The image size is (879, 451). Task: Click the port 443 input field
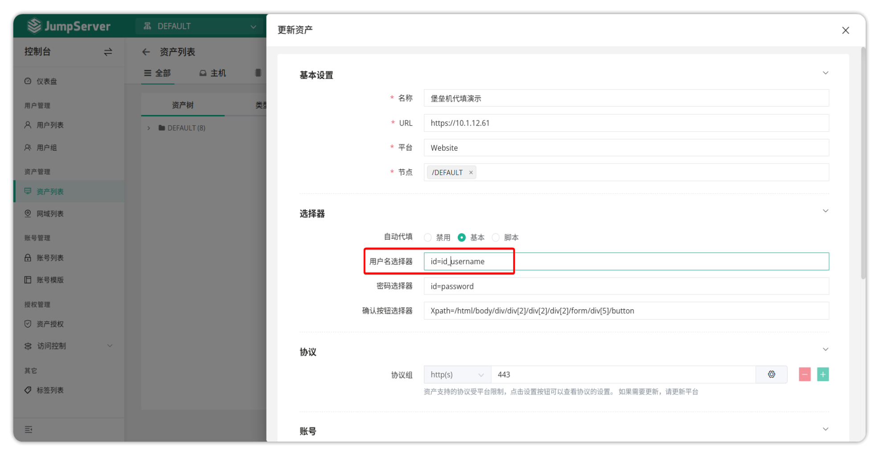[x=623, y=375]
